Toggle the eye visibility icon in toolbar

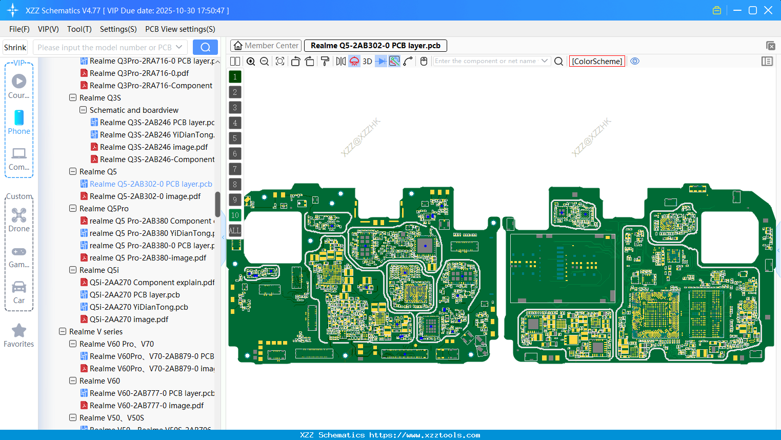tap(635, 61)
